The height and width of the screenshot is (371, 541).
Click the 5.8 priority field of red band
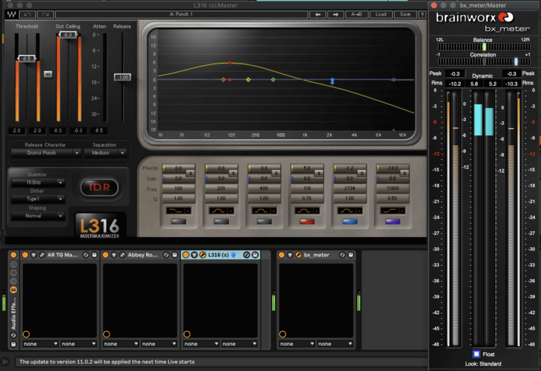click(307, 168)
